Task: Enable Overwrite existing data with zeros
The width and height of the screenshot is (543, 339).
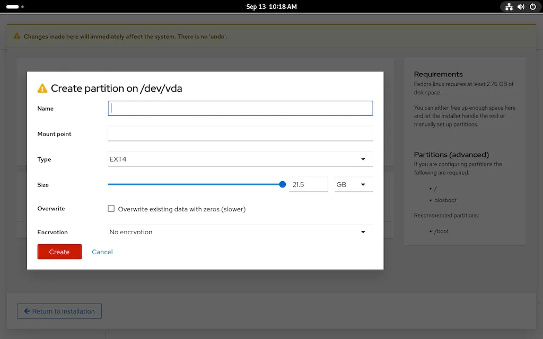Action: click(x=111, y=209)
